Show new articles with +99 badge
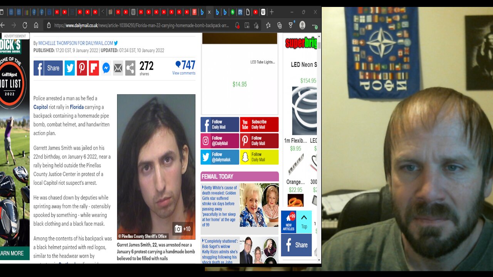This screenshot has height=277, width=493. coord(288,222)
